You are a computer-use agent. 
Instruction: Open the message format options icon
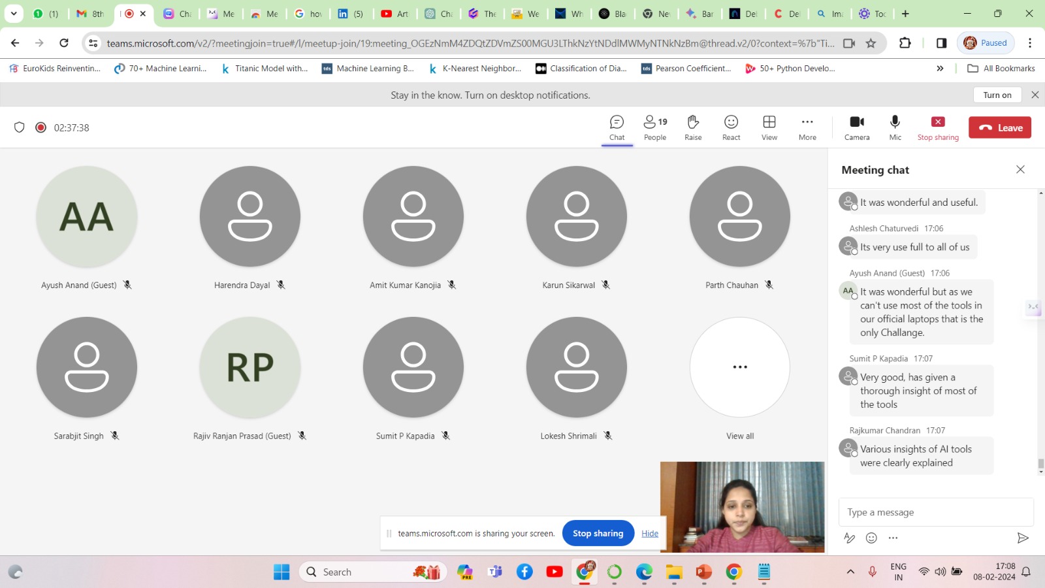[x=849, y=538]
